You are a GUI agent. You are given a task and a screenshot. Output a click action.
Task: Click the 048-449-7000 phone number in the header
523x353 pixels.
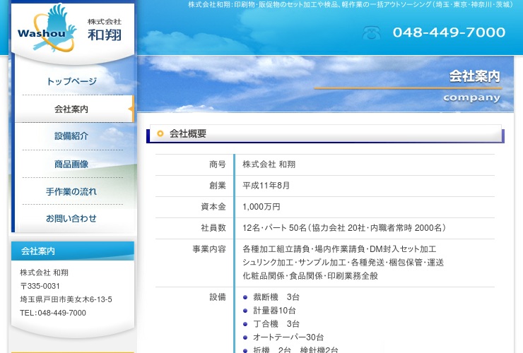click(x=449, y=32)
